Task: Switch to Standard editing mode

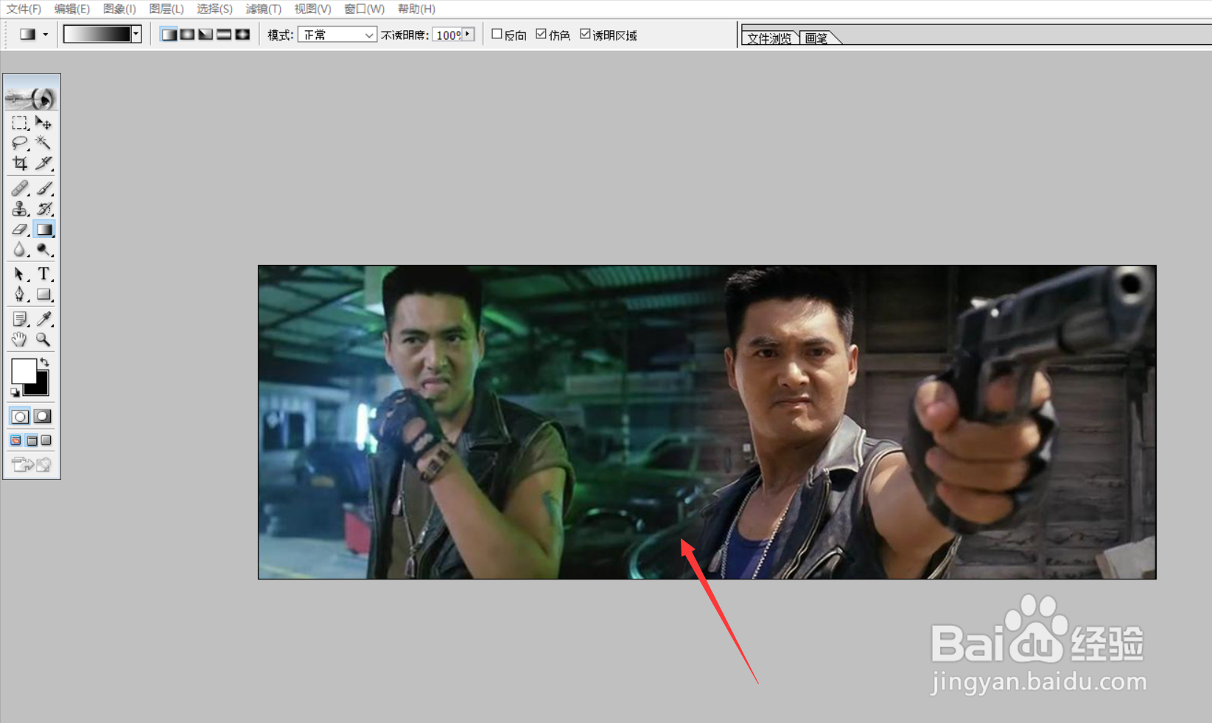Action: (x=20, y=417)
